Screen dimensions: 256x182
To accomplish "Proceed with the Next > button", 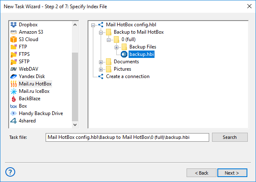I will pyautogui.click(x=232, y=173).
